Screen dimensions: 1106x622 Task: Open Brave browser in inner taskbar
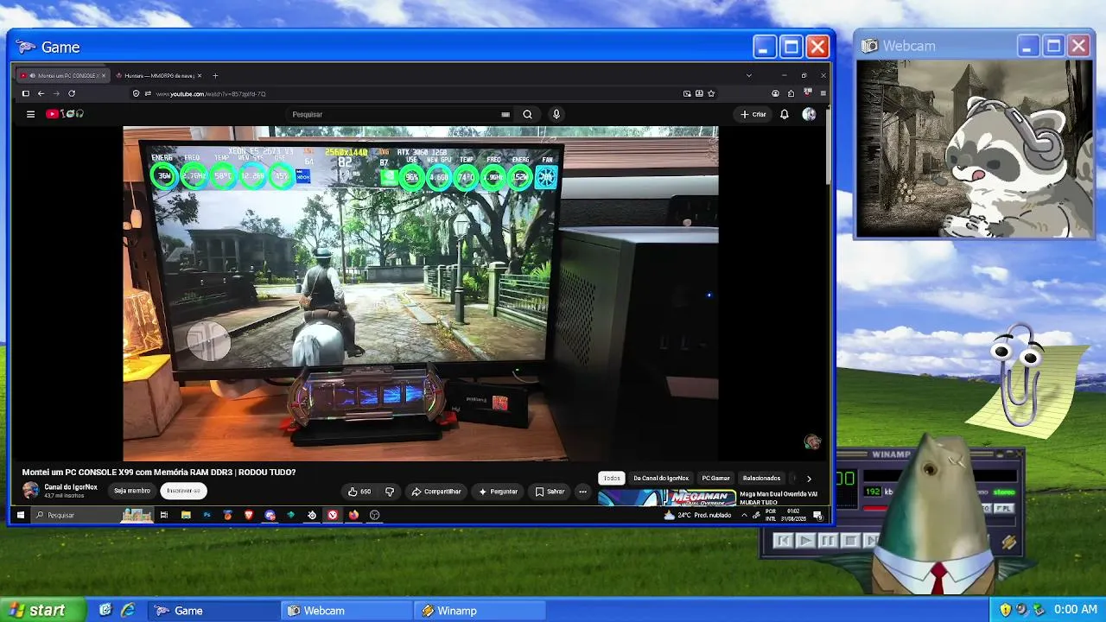249,515
